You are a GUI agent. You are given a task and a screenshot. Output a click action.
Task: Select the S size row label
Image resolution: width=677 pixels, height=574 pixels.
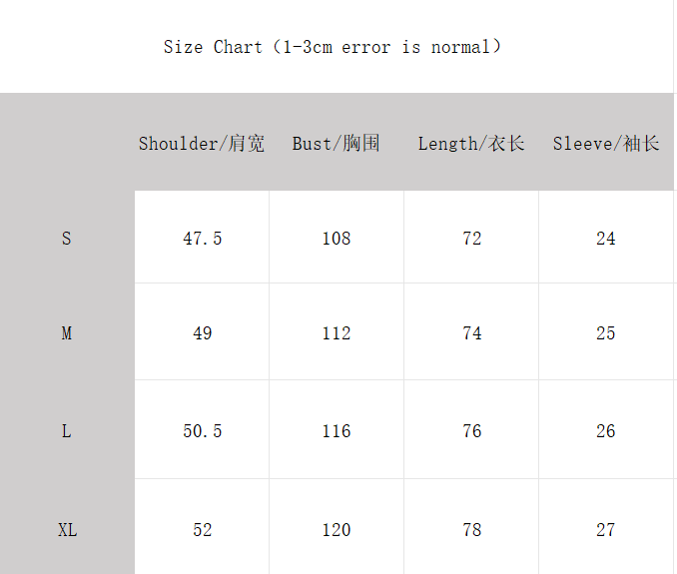pyautogui.click(x=67, y=239)
